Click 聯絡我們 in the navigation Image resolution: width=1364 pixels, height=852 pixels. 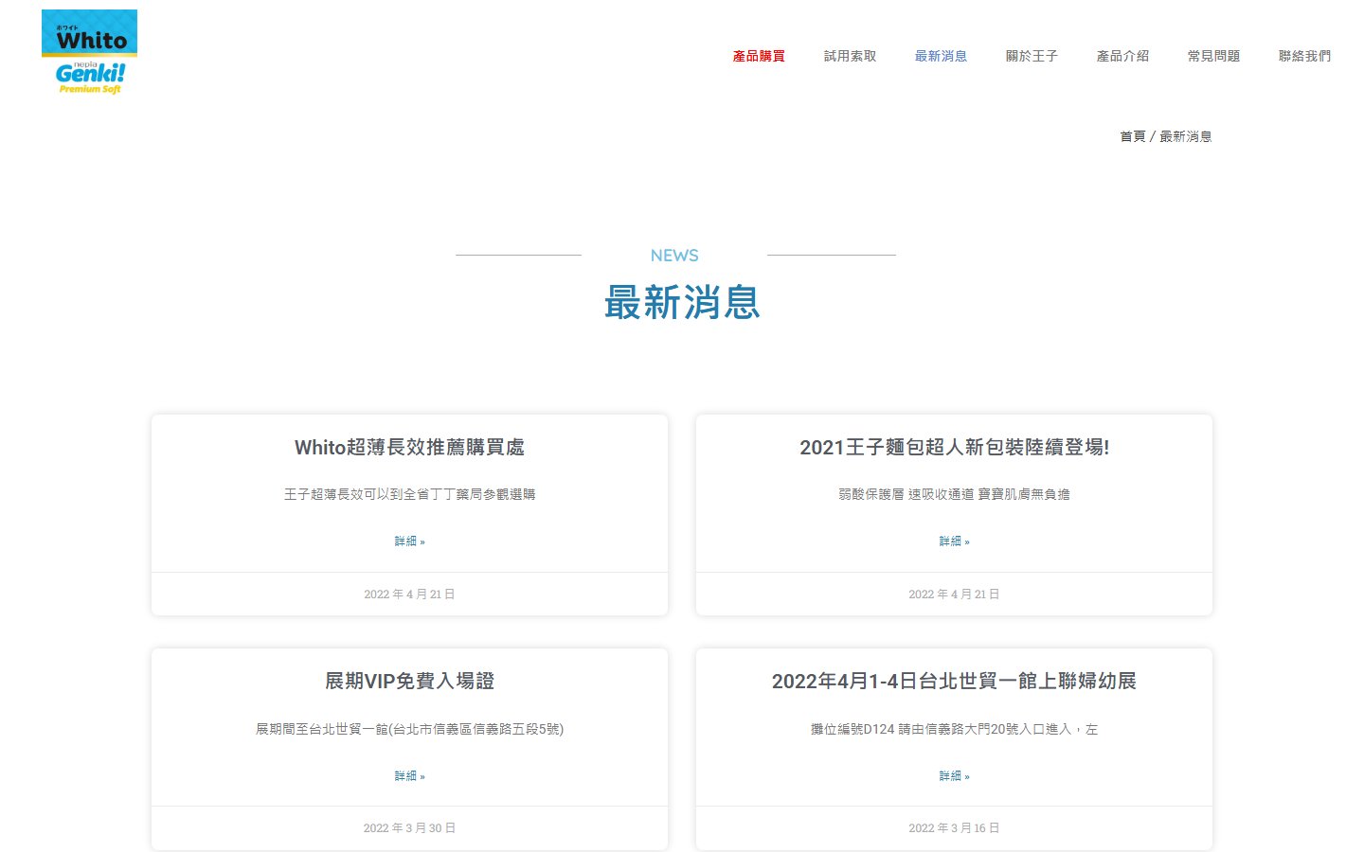(x=1304, y=56)
